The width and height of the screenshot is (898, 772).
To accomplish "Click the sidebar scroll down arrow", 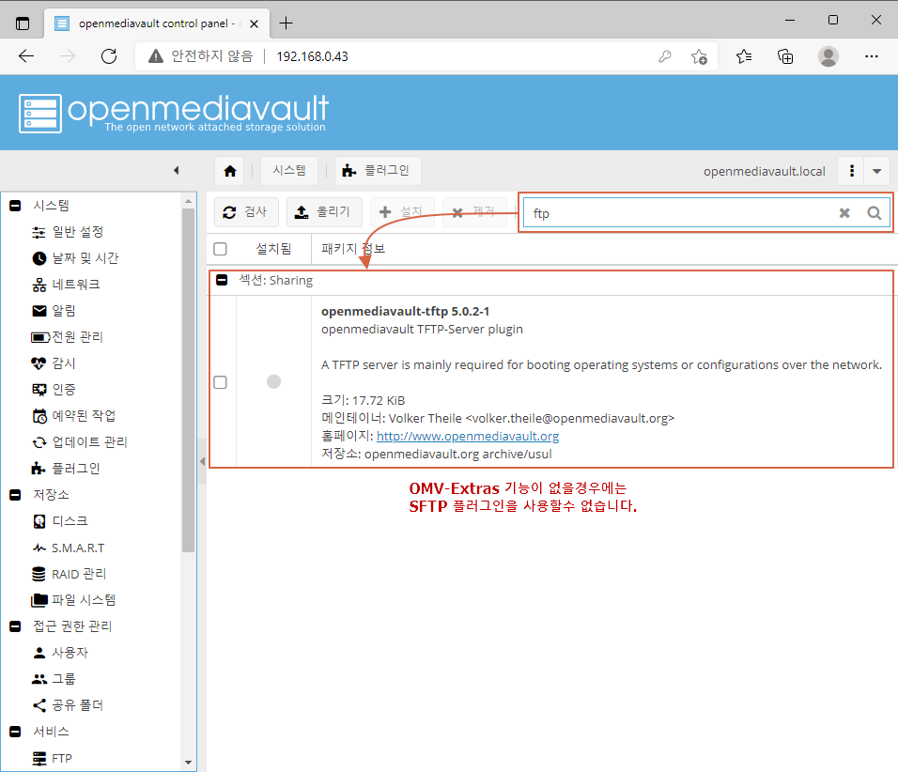I will 189,763.
